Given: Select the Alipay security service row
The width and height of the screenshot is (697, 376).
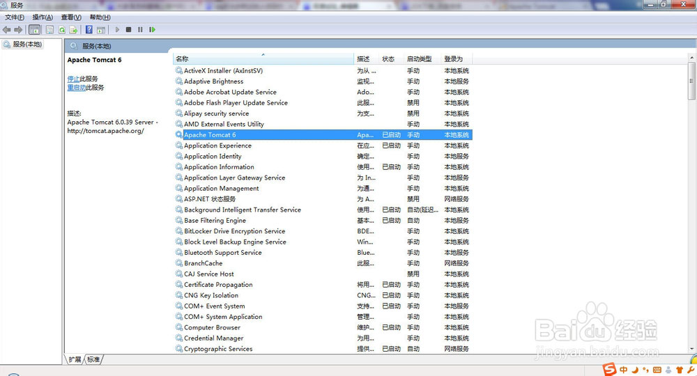Looking at the screenshot, I should tap(323, 113).
